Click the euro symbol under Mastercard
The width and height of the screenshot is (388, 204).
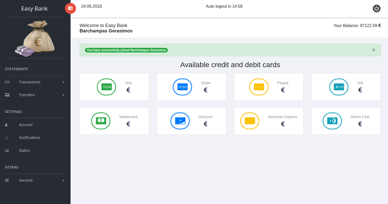click(x=128, y=124)
